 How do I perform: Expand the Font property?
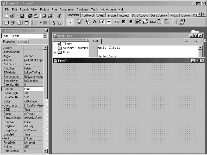[x=3, y=138]
